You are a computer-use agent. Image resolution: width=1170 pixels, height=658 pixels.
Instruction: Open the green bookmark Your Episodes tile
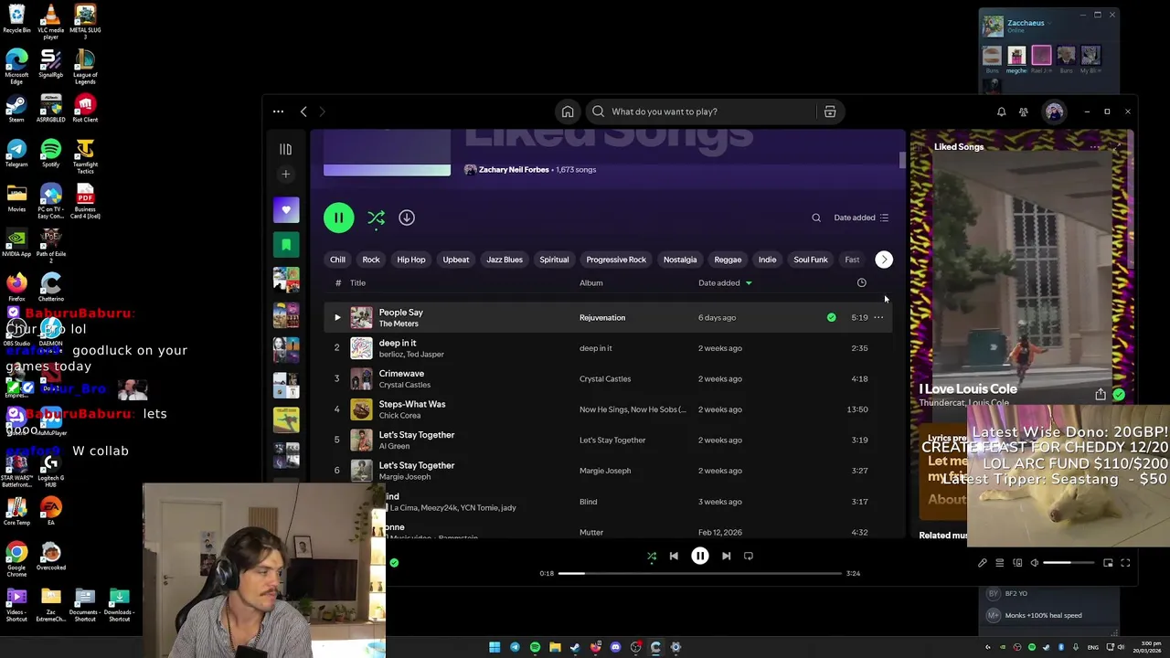[x=286, y=244]
